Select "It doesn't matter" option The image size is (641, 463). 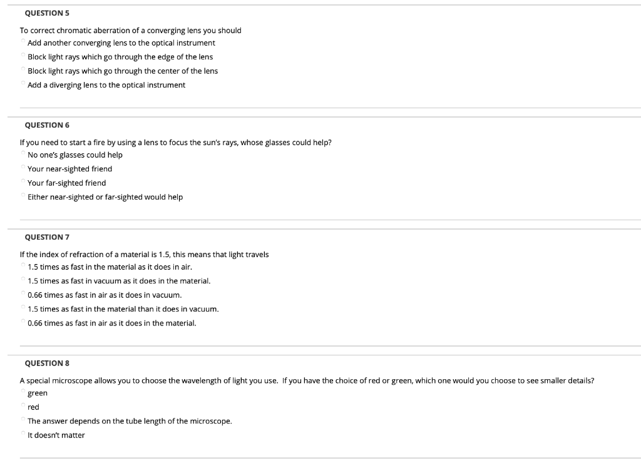tap(23, 434)
